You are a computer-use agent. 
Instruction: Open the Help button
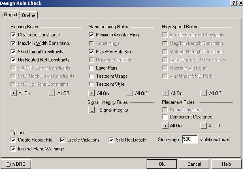[x=226, y=164]
